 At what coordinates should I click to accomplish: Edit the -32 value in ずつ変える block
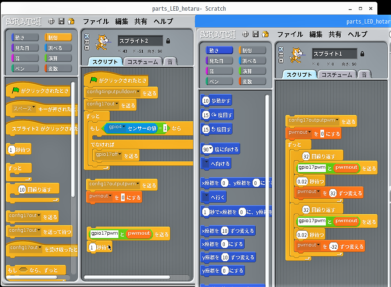pyautogui.click(x=333, y=247)
